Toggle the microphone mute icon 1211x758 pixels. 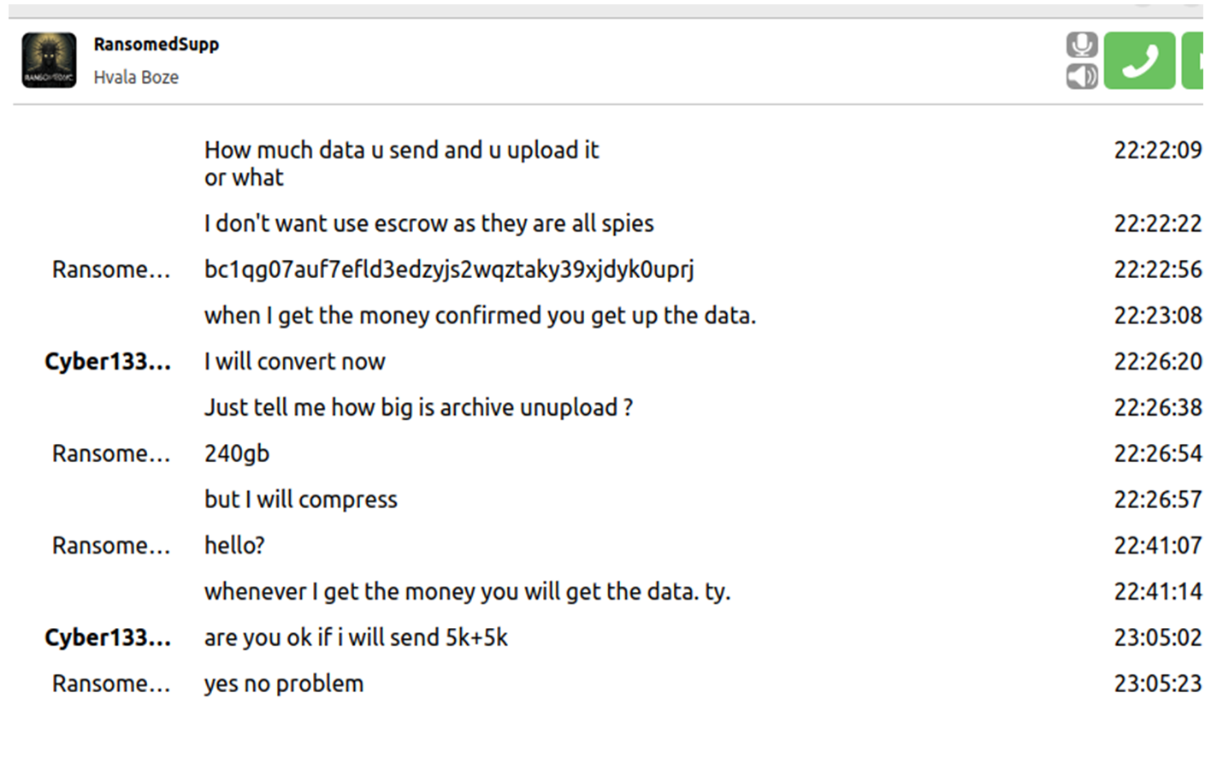pyautogui.click(x=1082, y=45)
